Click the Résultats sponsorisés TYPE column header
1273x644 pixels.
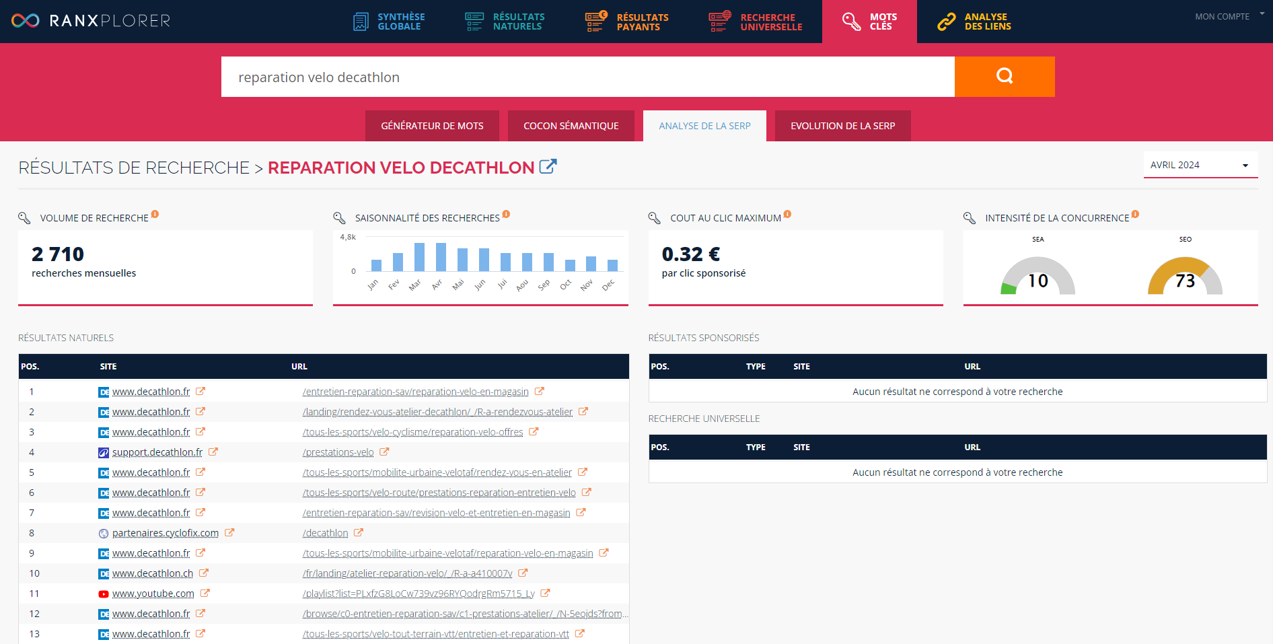(756, 367)
